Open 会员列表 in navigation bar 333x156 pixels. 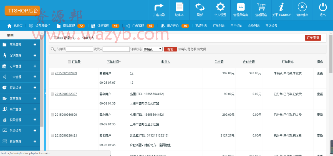click(254, 26)
